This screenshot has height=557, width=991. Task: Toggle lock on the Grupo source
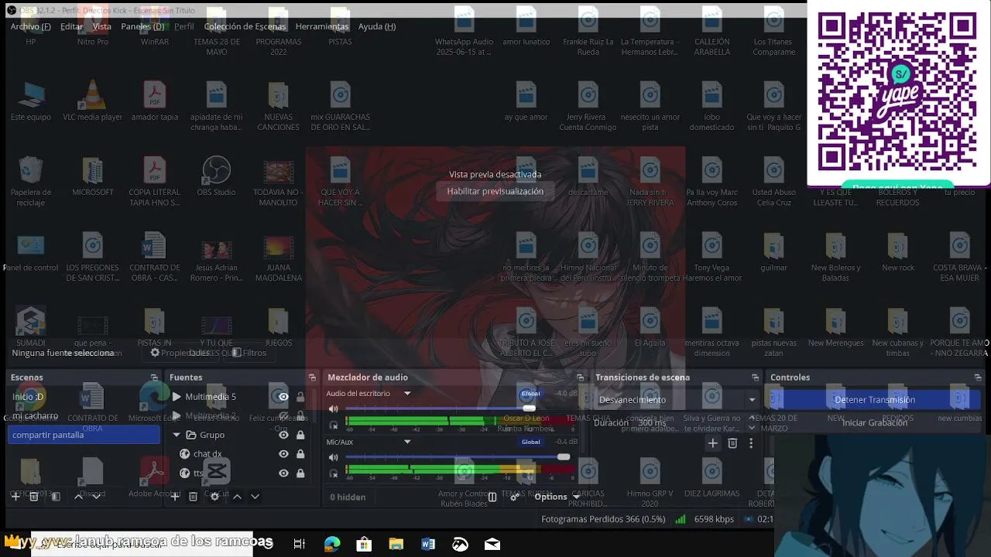300,435
